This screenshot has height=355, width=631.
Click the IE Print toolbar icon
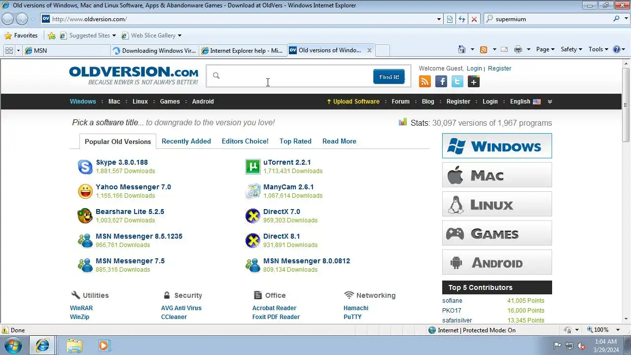pyautogui.click(x=518, y=49)
